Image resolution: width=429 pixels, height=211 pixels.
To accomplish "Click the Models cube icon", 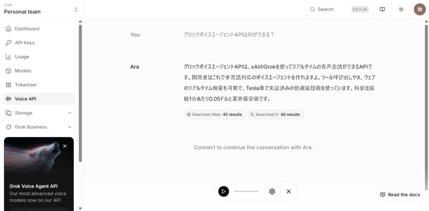I will (x=8, y=71).
